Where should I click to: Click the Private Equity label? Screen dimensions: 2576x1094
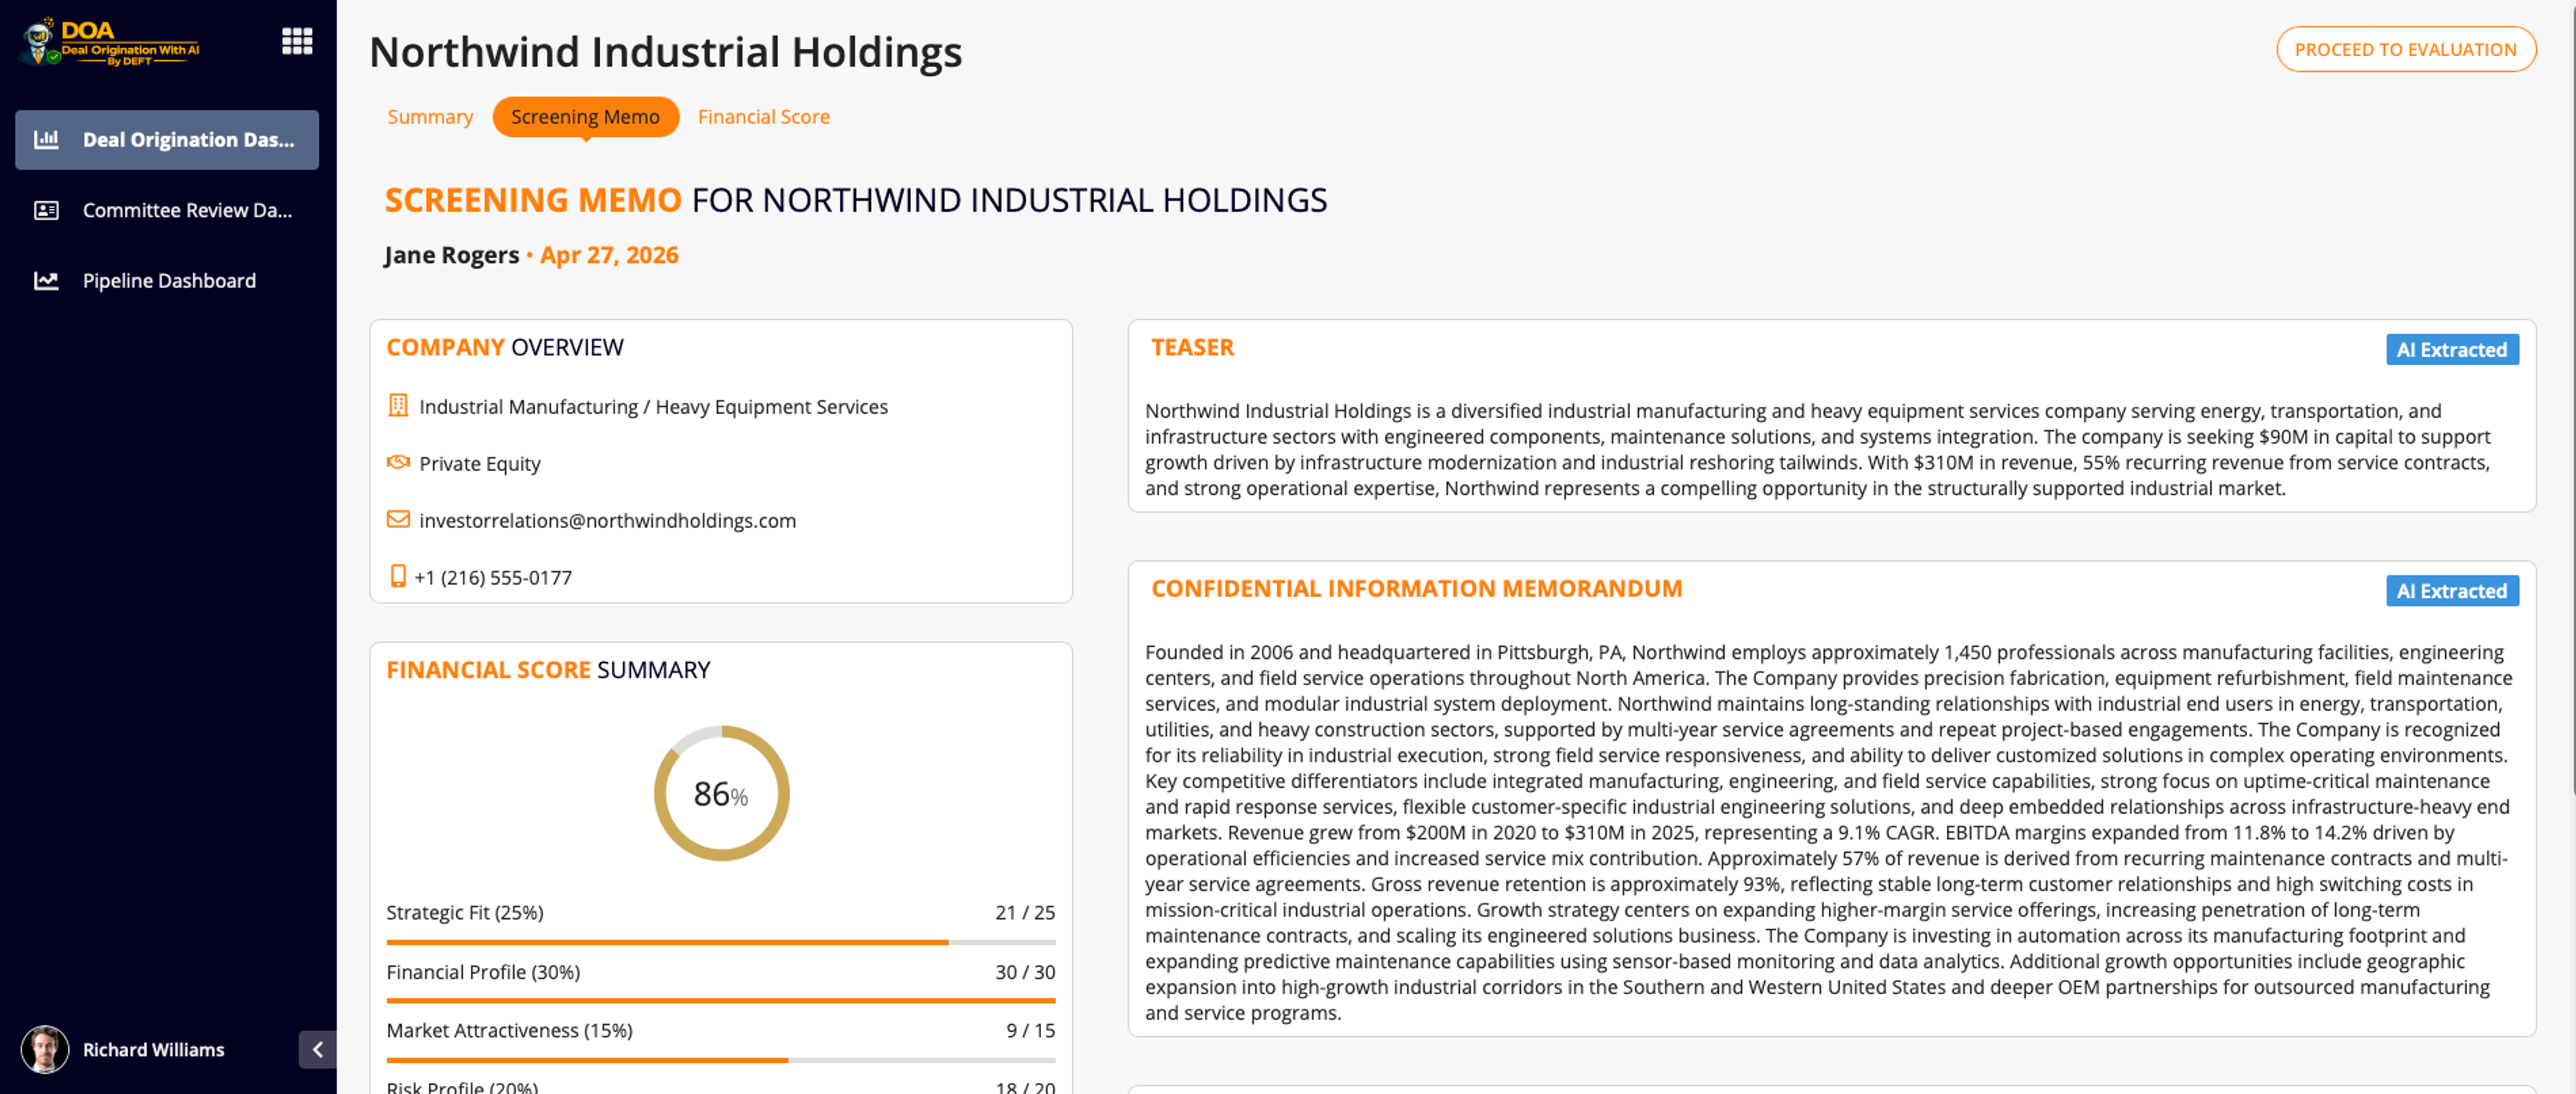tap(480, 464)
